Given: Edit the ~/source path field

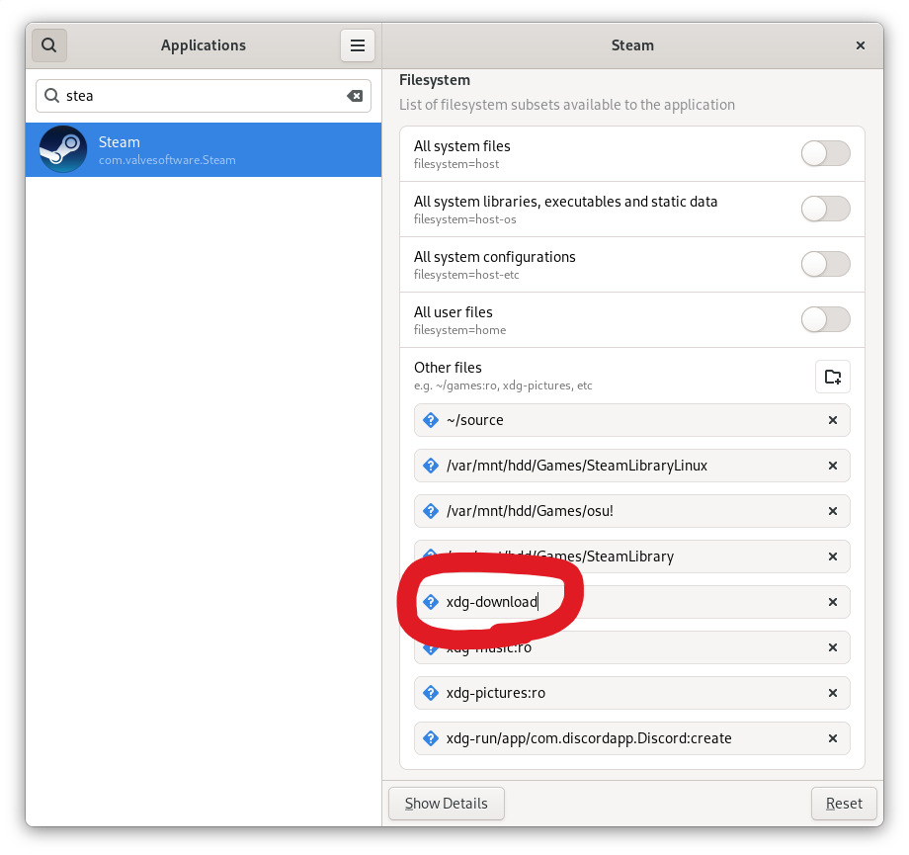Looking at the screenshot, I should pyautogui.click(x=632, y=420).
